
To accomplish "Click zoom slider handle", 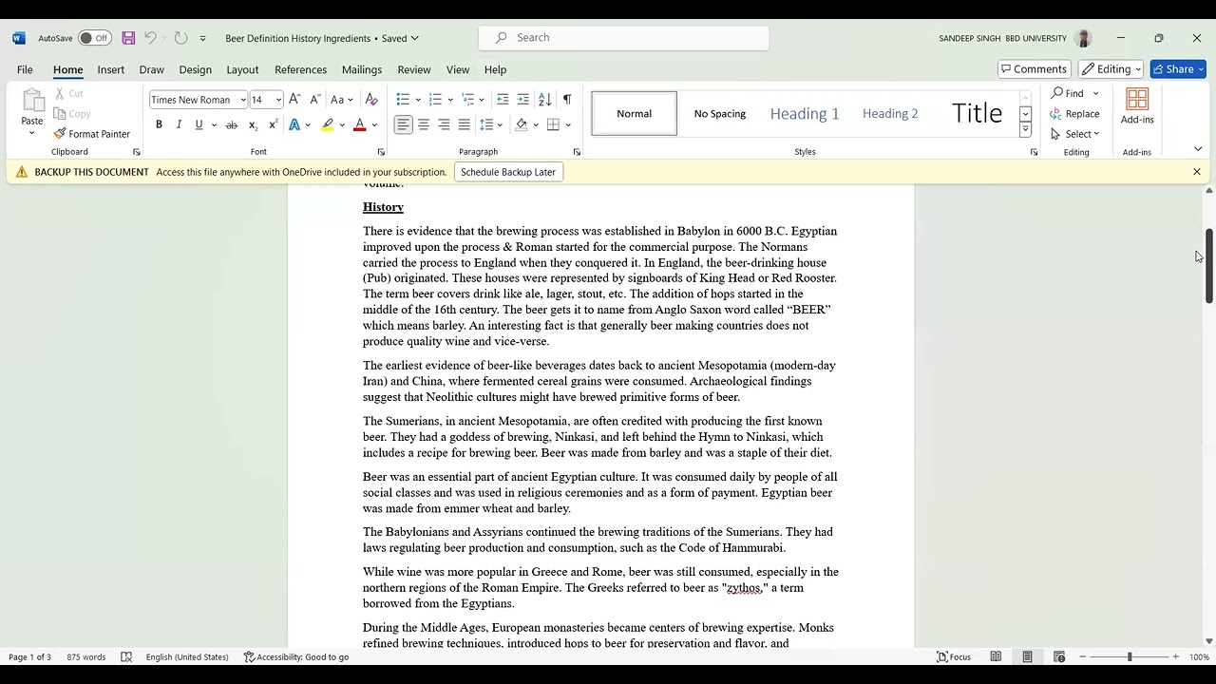I will [x=1130, y=657].
